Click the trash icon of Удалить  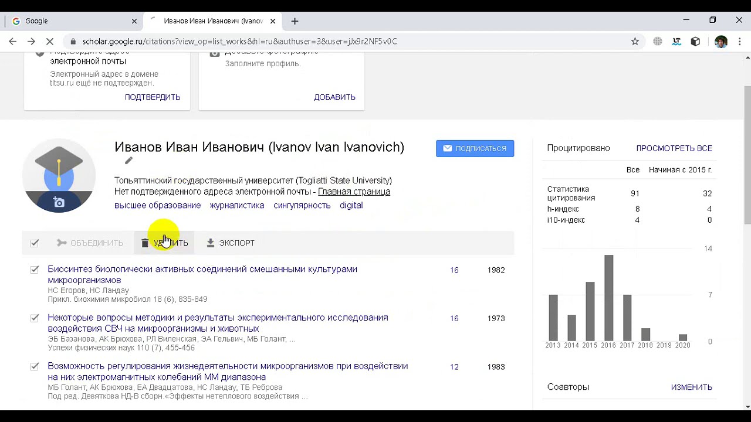tap(145, 243)
